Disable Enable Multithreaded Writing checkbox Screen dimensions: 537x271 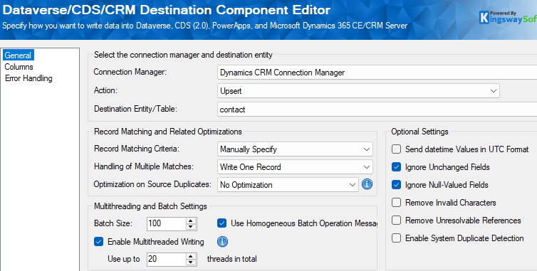tap(98, 242)
